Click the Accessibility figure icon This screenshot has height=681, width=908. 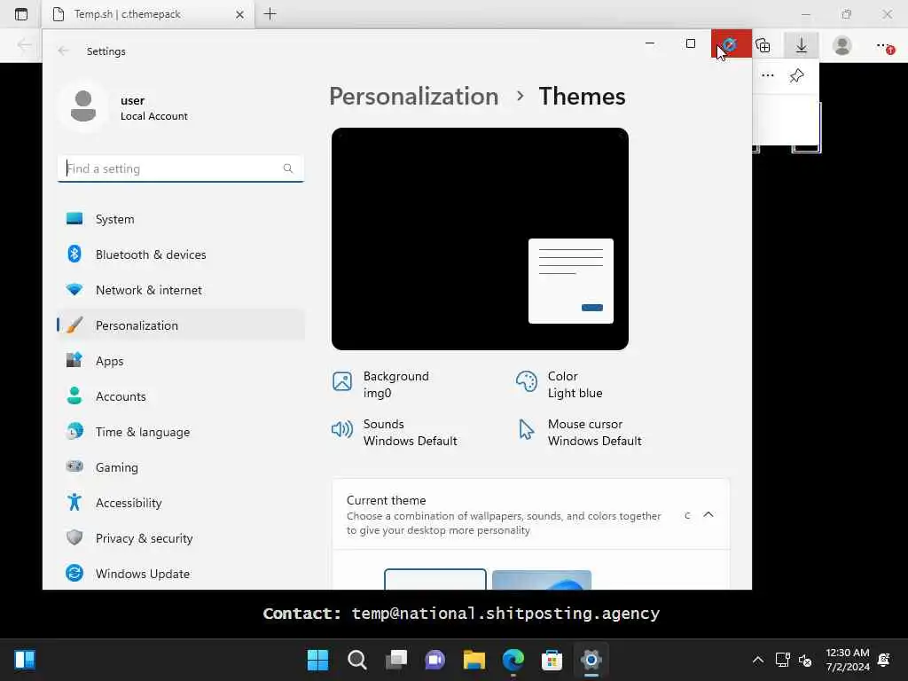click(74, 502)
